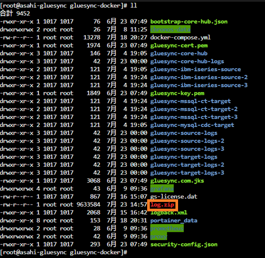Image resolution: width=265 pixels, height=258 pixels.
Task: Select the chronos-data directory name
Action: pyautogui.click(x=170, y=29)
